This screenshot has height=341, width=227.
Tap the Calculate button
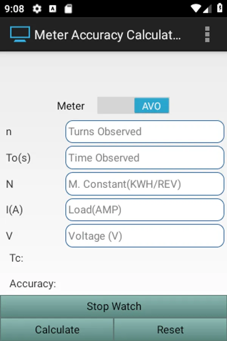tap(57, 330)
